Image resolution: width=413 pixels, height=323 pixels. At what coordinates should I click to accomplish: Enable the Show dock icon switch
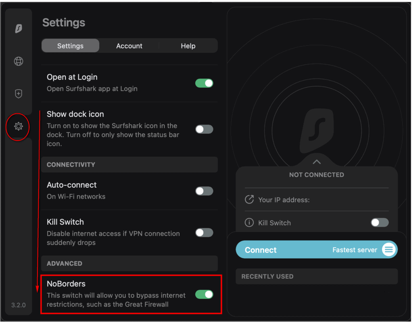pyautogui.click(x=204, y=129)
